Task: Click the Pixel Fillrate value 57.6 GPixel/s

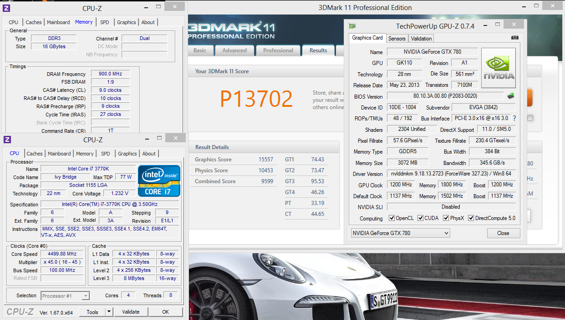Action: point(408,140)
